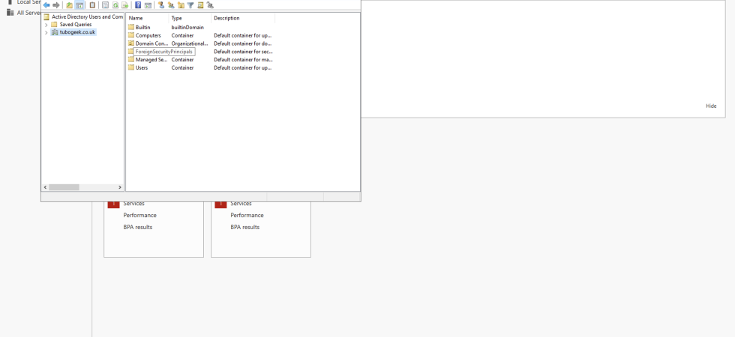Click 'Default container for do...' description
The image size is (735, 337).
point(243,43)
